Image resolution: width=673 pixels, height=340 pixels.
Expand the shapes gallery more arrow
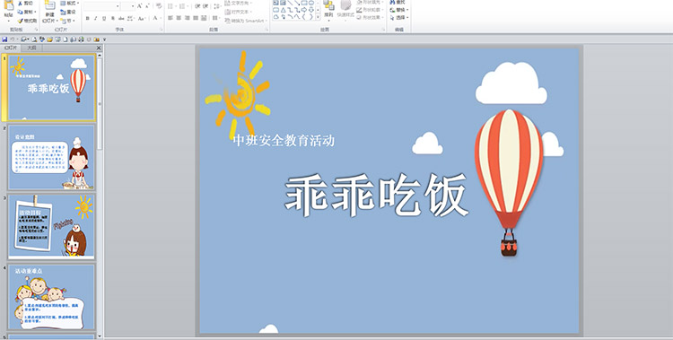tap(318, 16)
